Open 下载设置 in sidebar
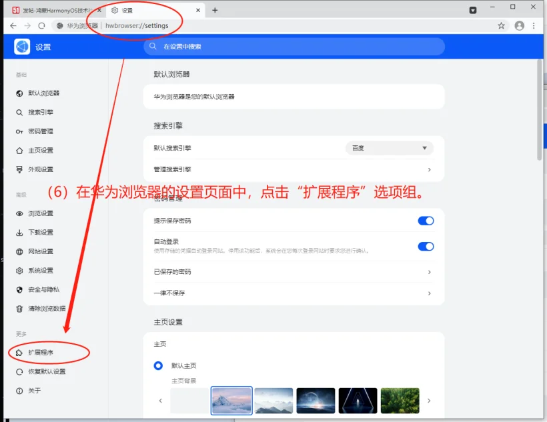The width and height of the screenshot is (547, 422). click(35, 233)
